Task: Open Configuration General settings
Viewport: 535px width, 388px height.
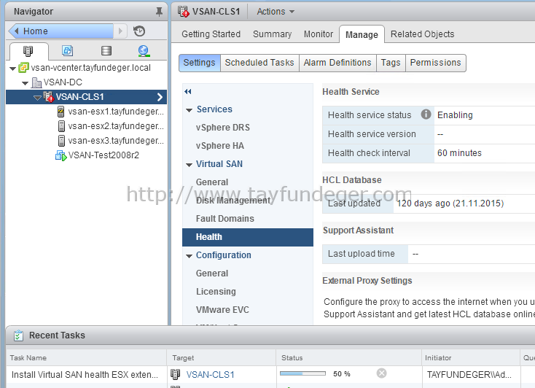Action: point(212,273)
